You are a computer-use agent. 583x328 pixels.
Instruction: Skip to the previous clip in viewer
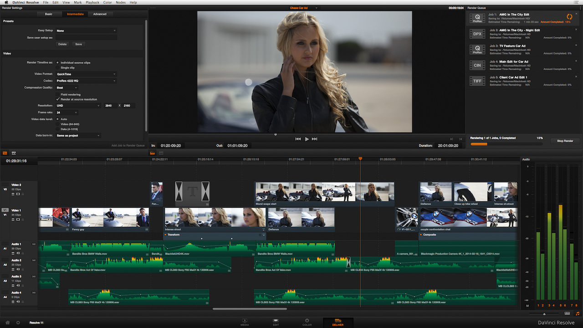pos(298,139)
